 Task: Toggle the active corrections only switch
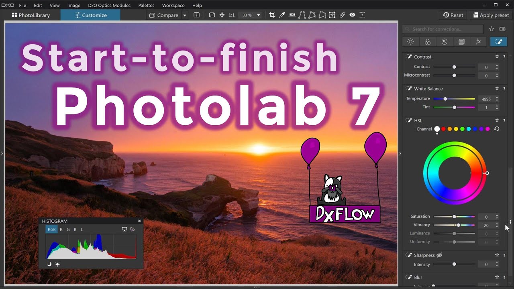[502, 29]
